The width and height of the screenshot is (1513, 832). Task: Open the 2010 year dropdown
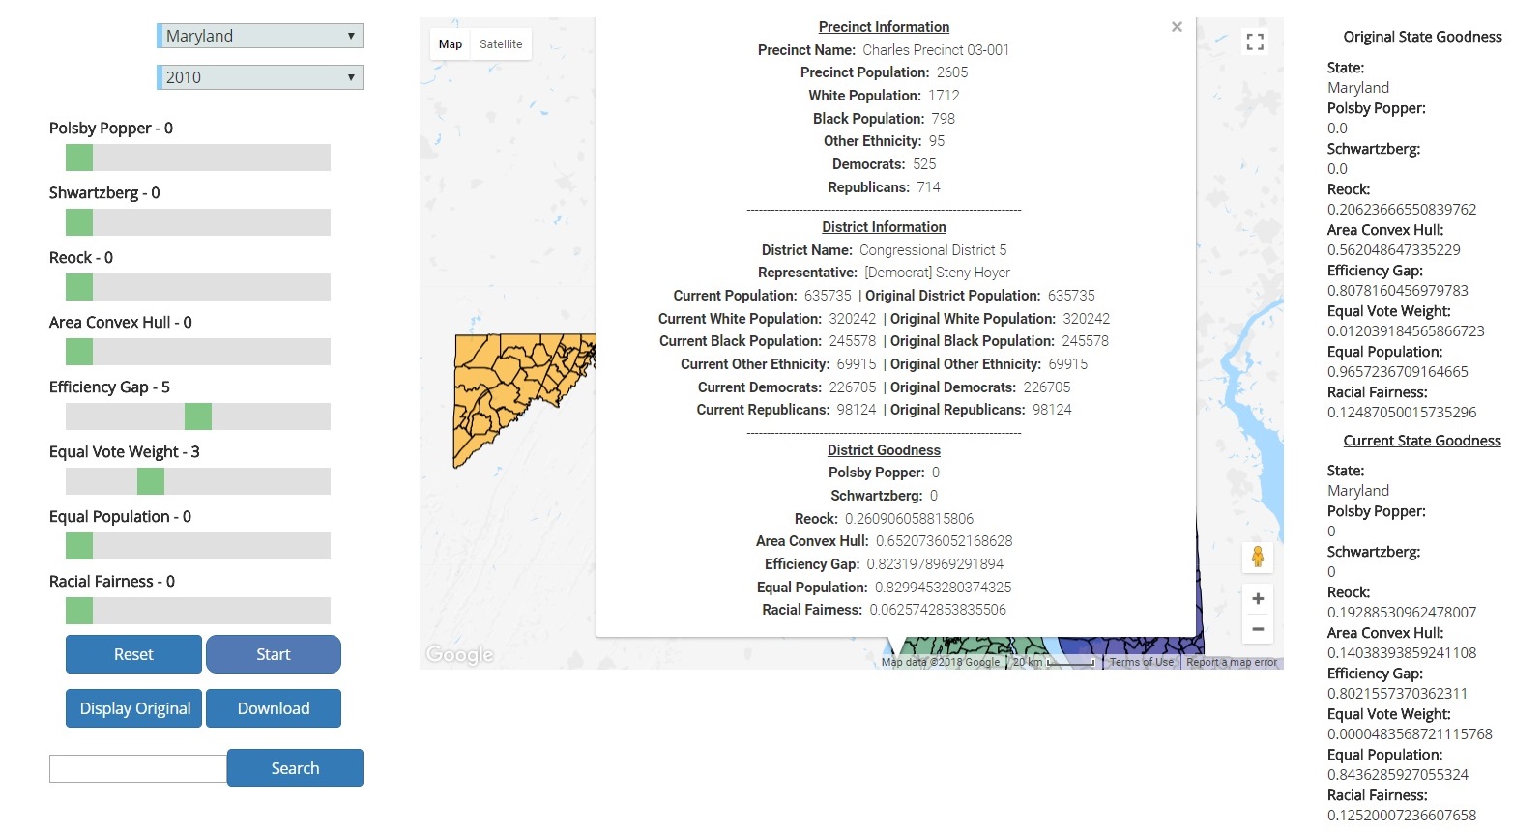260,77
